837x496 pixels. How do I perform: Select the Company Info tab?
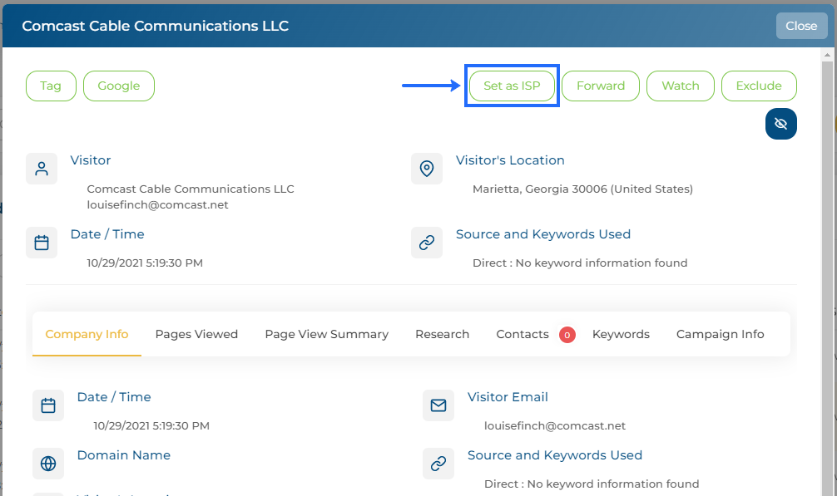(x=87, y=334)
